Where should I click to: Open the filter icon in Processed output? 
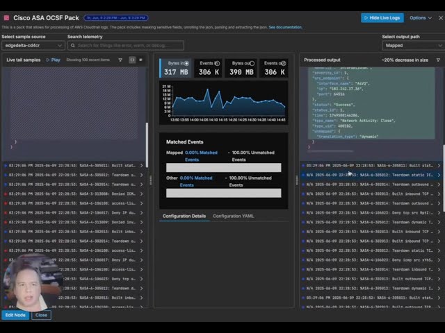pyautogui.click(x=438, y=60)
